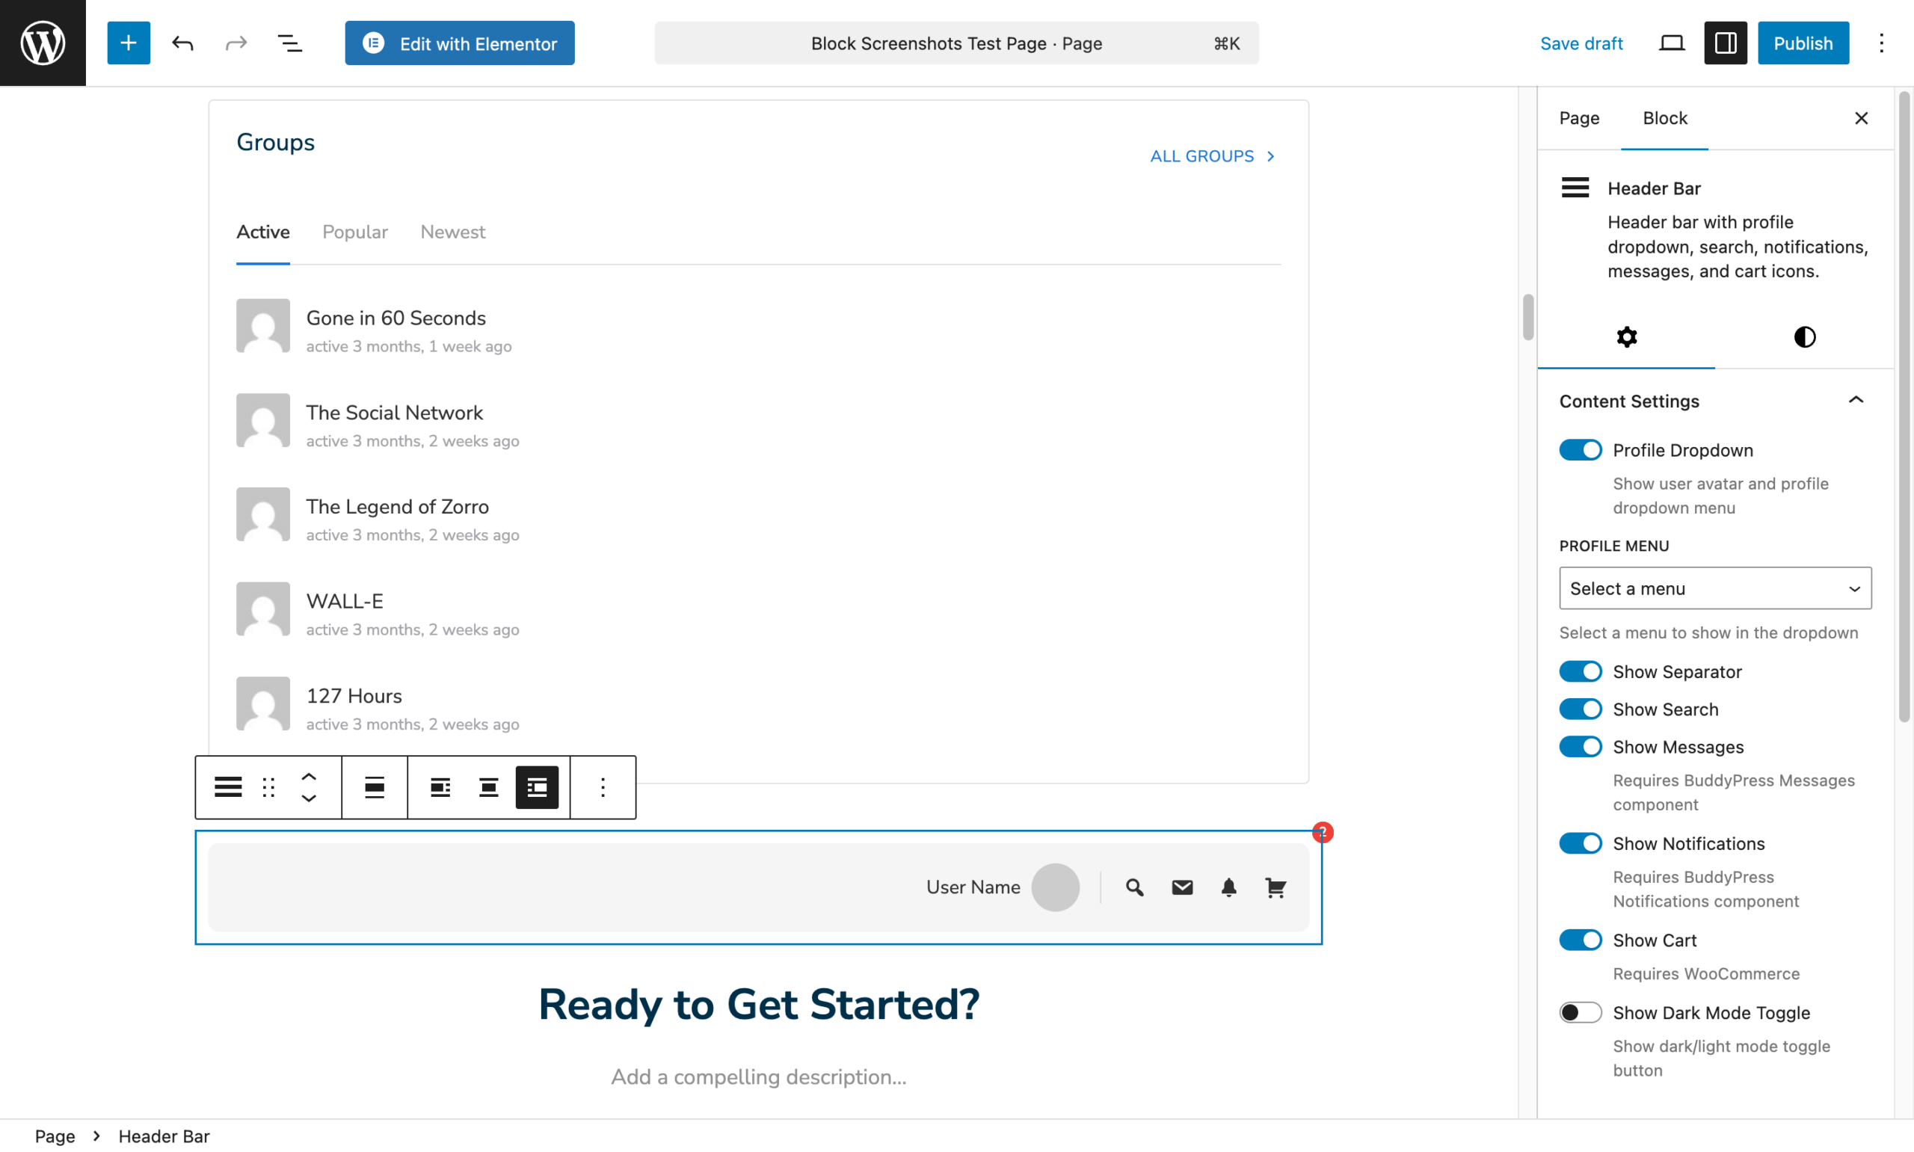Image resolution: width=1914 pixels, height=1152 pixels.
Task: Click the editor canvas vertical scrollbar
Action: tap(1527, 317)
